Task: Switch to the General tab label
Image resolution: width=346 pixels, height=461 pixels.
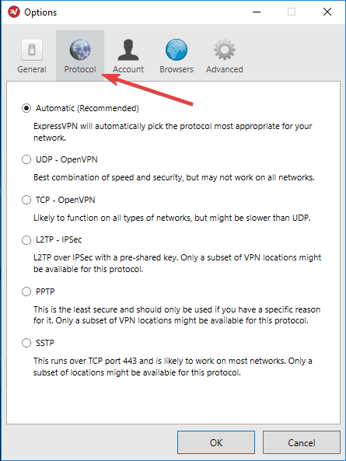Action: tap(32, 69)
